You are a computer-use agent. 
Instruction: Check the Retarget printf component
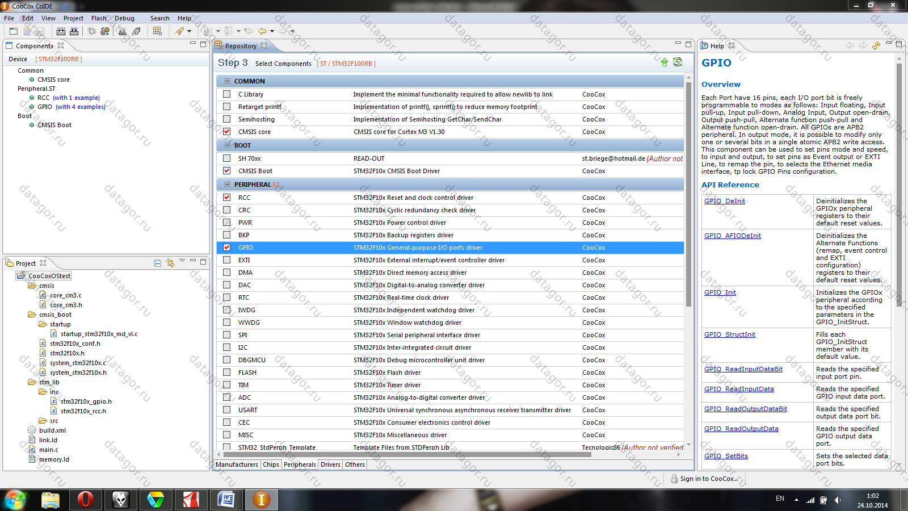(227, 107)
